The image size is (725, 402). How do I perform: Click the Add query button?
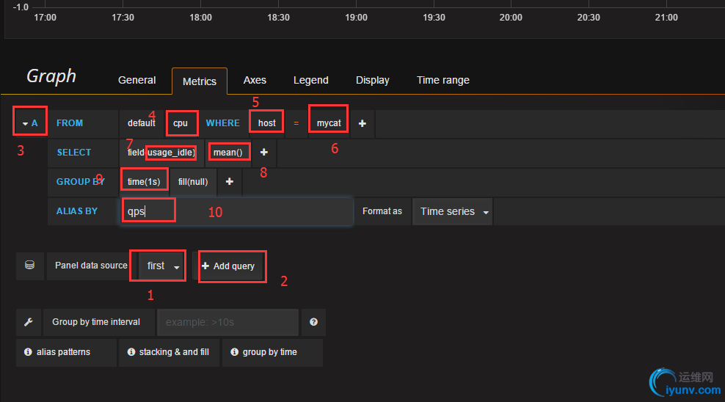[x=228, y=266]
